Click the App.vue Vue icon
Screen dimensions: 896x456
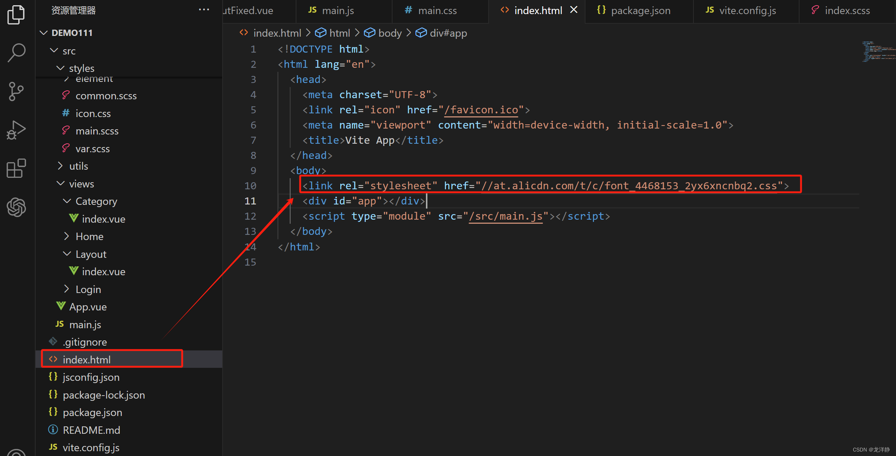(x=60, y=306)
